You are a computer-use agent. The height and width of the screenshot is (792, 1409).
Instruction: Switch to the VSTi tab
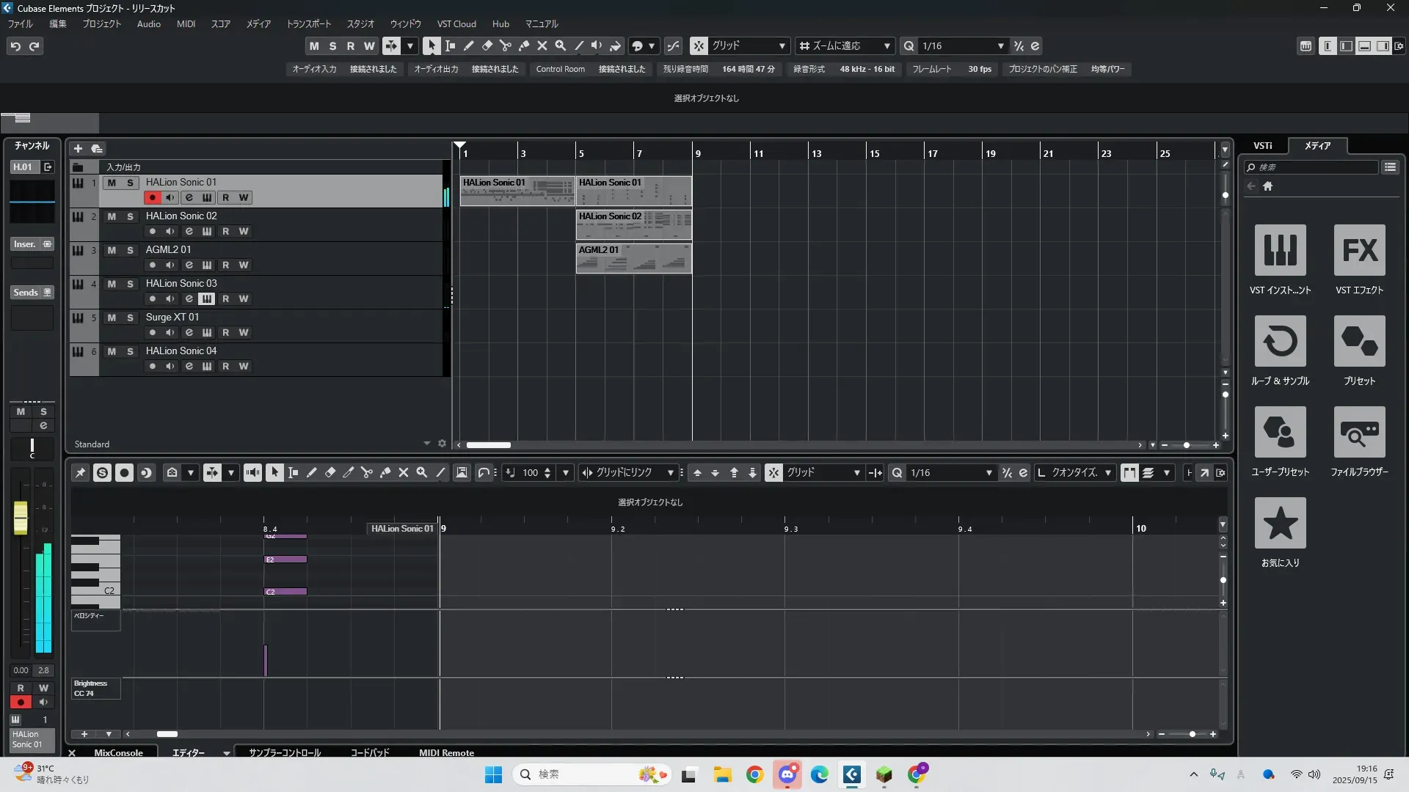(1263, 145)
